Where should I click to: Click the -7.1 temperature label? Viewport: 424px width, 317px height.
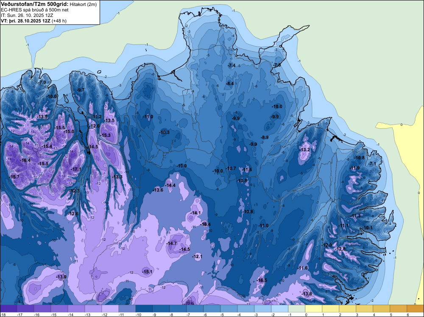tap(372, 164)
